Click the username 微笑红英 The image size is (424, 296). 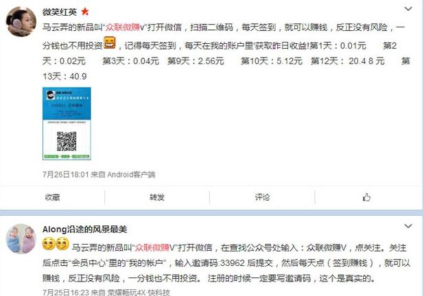pyautogui.click(x=60, y=12)
